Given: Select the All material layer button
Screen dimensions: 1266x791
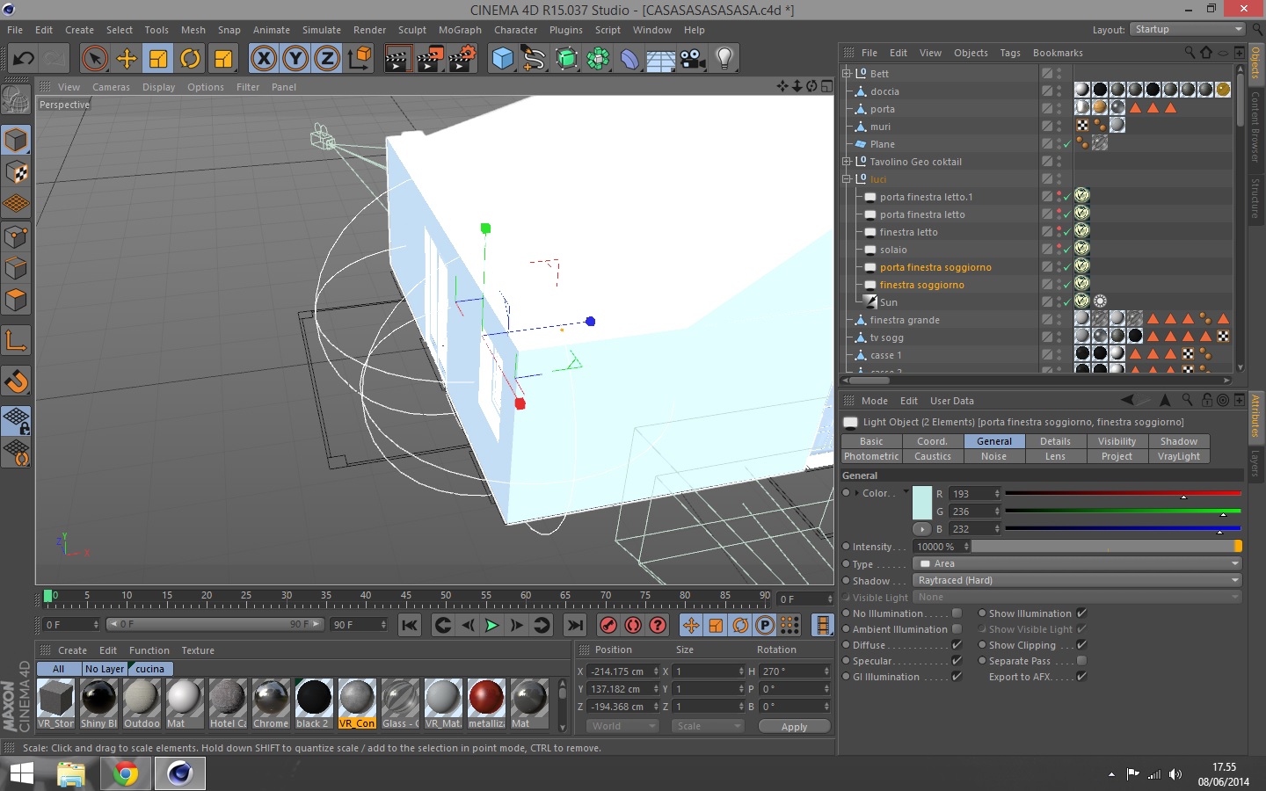Looking at the screenshot, I should click(x=58, y=669).
